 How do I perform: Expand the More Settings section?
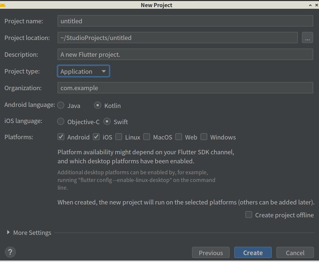(8, 232)
